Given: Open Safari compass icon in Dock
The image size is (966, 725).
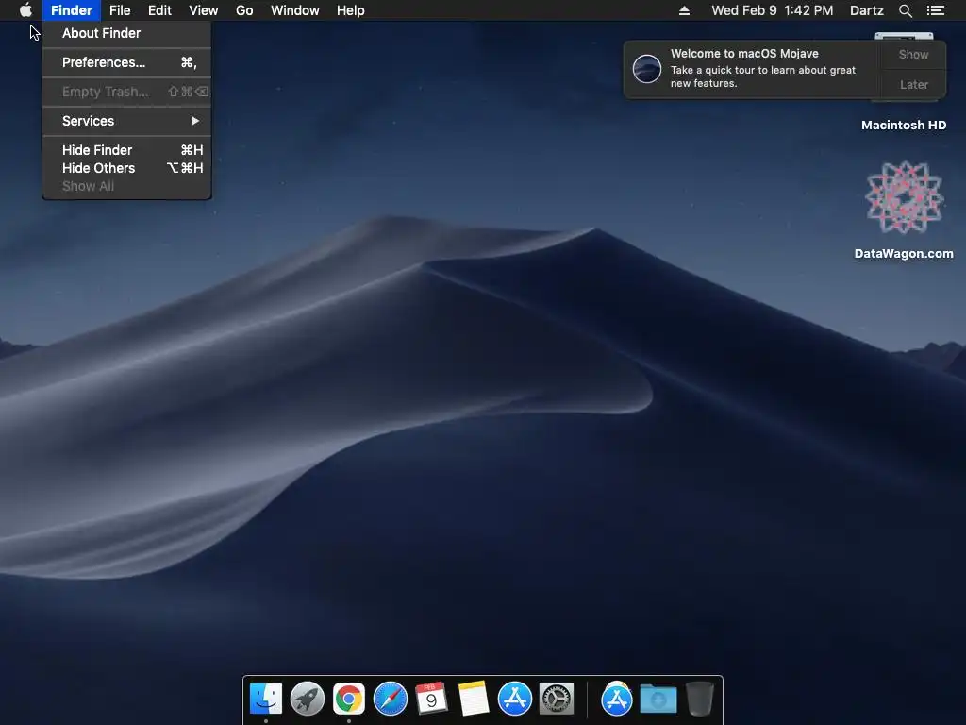Looking at the screenshot, I should coord(391,699).
